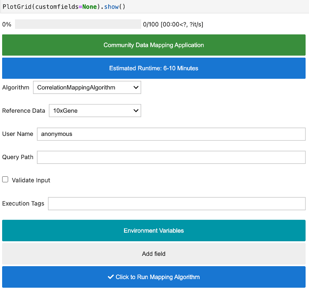Click the Query Path label
Image resolution: width=309 pixels, height=289 pixels.
(x=18, y=157)
